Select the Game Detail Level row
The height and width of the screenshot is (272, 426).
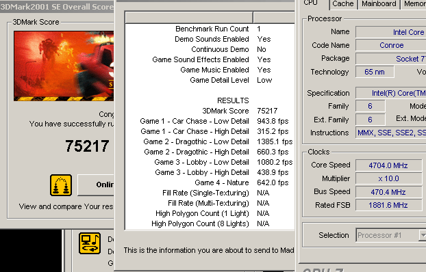tap(210, 80)
